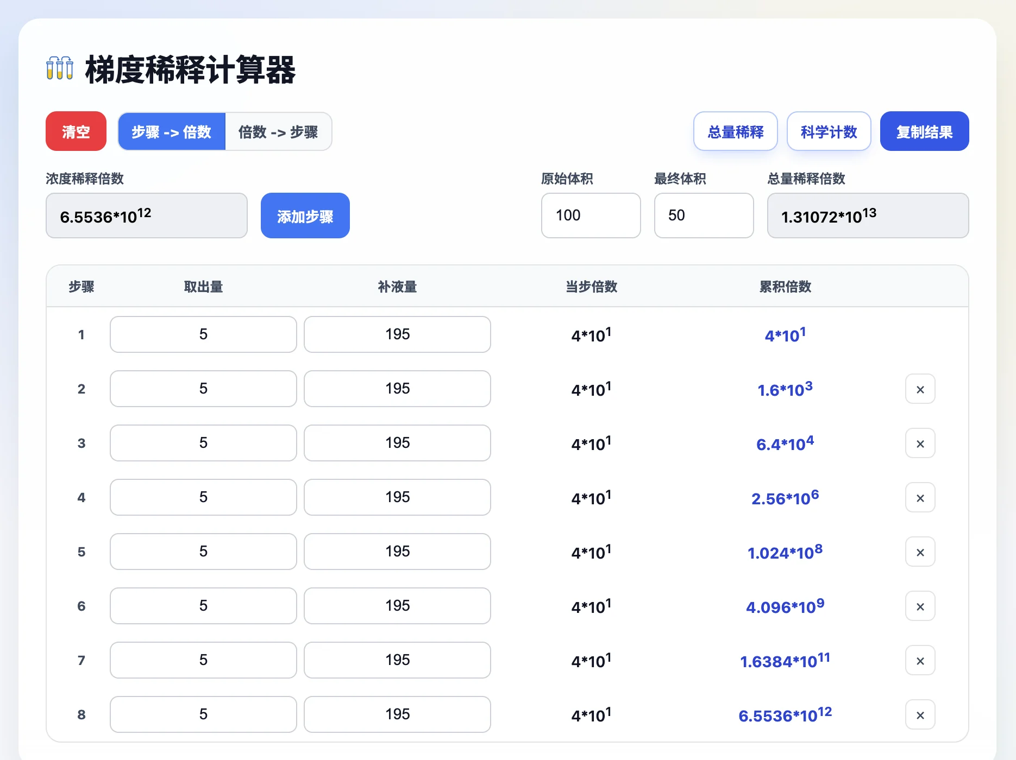
Task: Click the 原始体积 label
Action: [x=567, y=179]
